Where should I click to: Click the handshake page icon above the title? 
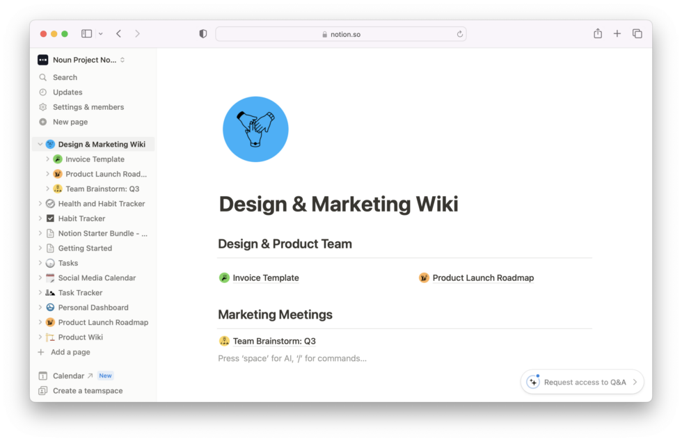[x=255, y=129]
